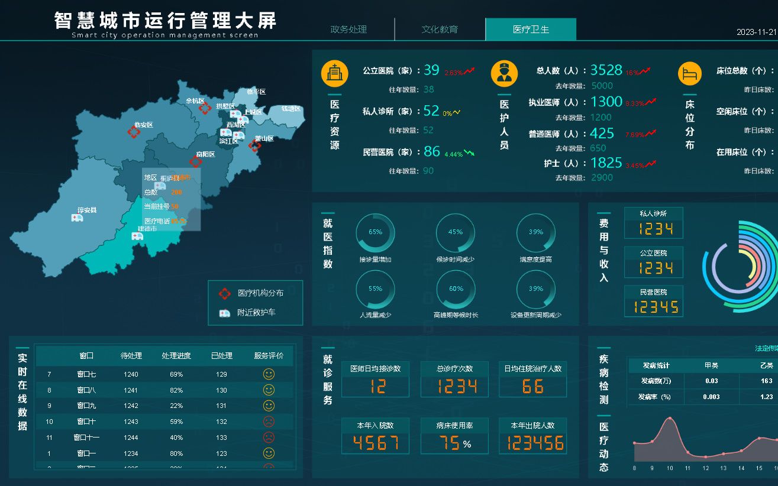Click the 65% 接诊量增加 progress ring
This screenshot has height=486, width=778.
click(x=375, y=232)
